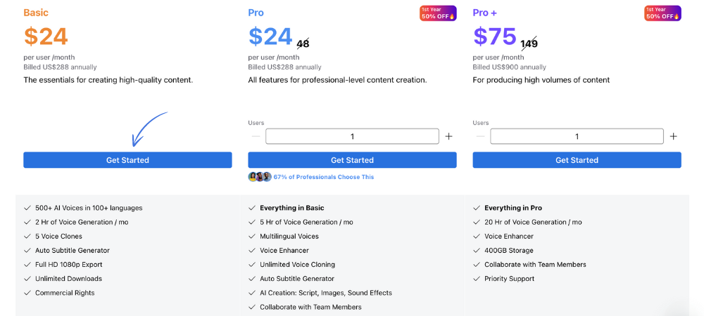Increase Pro plan users with plus icon
The width and height of the screenshot is (704, 316).
point(448,136)
